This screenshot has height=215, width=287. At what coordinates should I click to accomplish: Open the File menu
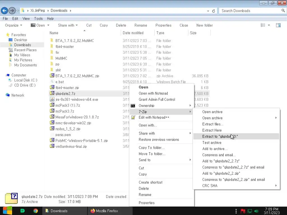coord(5,18)
